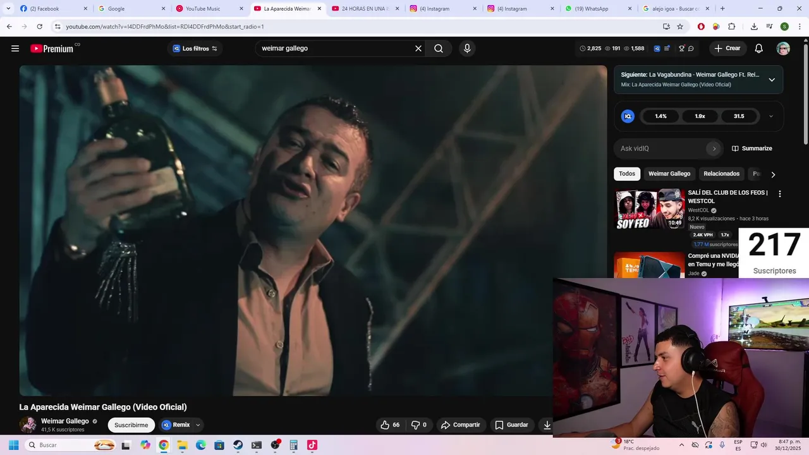
Task: Open the red Opera-style extension icon
Action: [701, 27]
